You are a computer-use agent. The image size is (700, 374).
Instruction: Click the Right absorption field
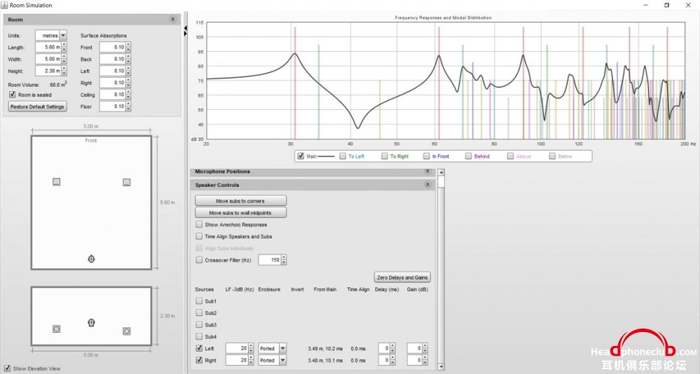pyautogui.click(x=113, y=83)
